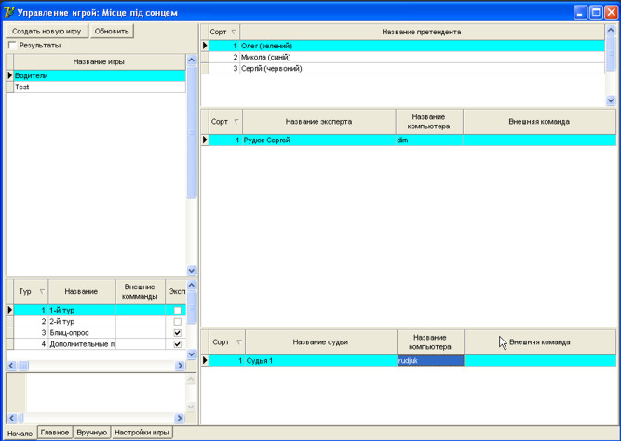This screenshot has width=621, height=441.
Task: Click the down arrow of the contenders list scrollbar
Action: click(x=611, y=100)
